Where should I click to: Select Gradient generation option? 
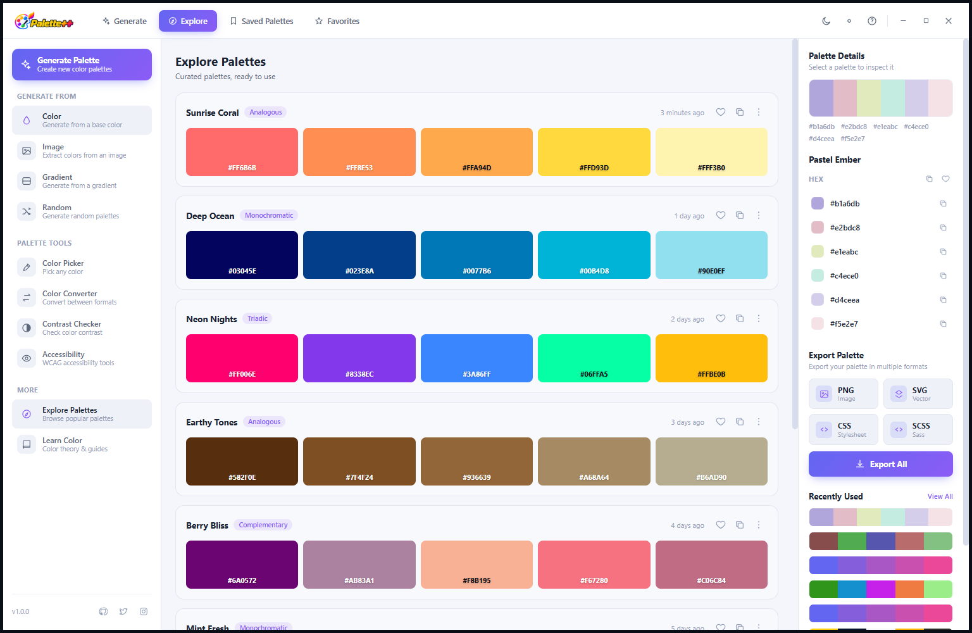point(82,181)
